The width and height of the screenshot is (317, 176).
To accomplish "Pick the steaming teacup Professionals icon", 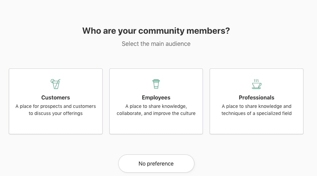I will 257,84.
